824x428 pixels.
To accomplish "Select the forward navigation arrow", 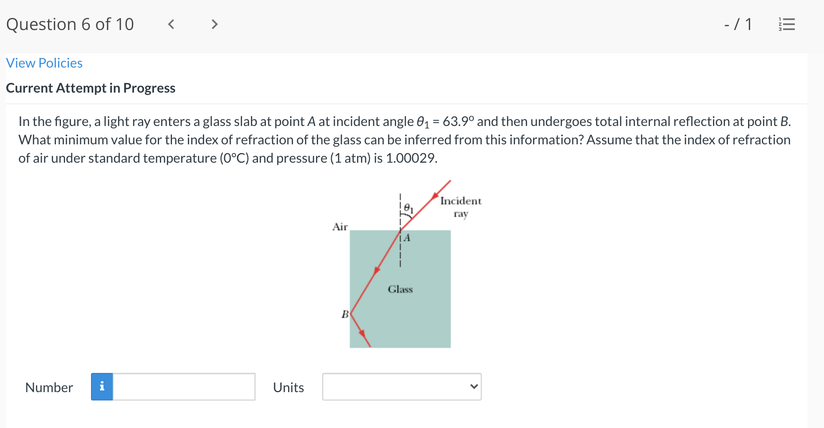I will [x=214, y=24].
